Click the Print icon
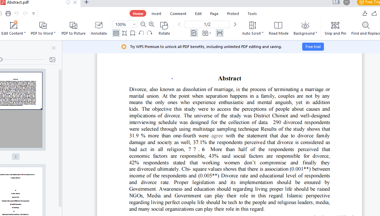Screen dimensions: 380x216 pos(8,13)
